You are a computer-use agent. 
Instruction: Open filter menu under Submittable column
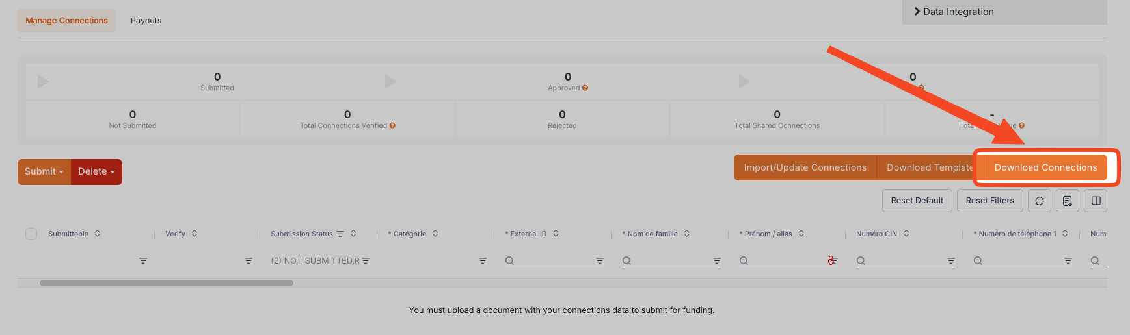point(143,261)
